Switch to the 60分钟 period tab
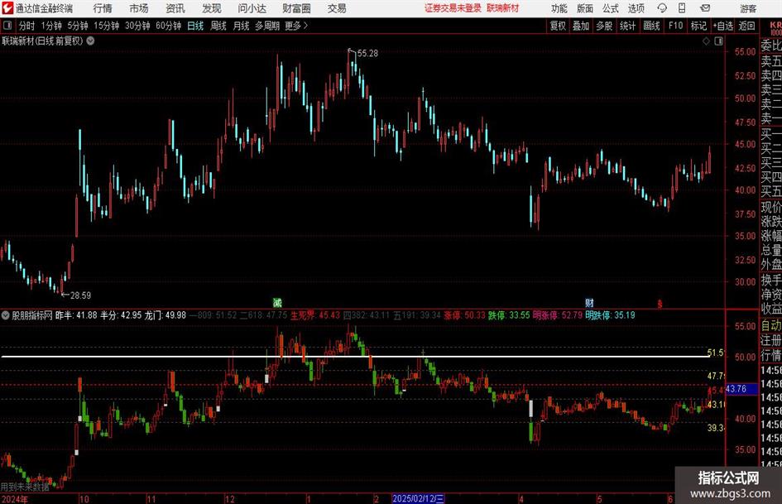782x504 pixels. click(168, 26)
